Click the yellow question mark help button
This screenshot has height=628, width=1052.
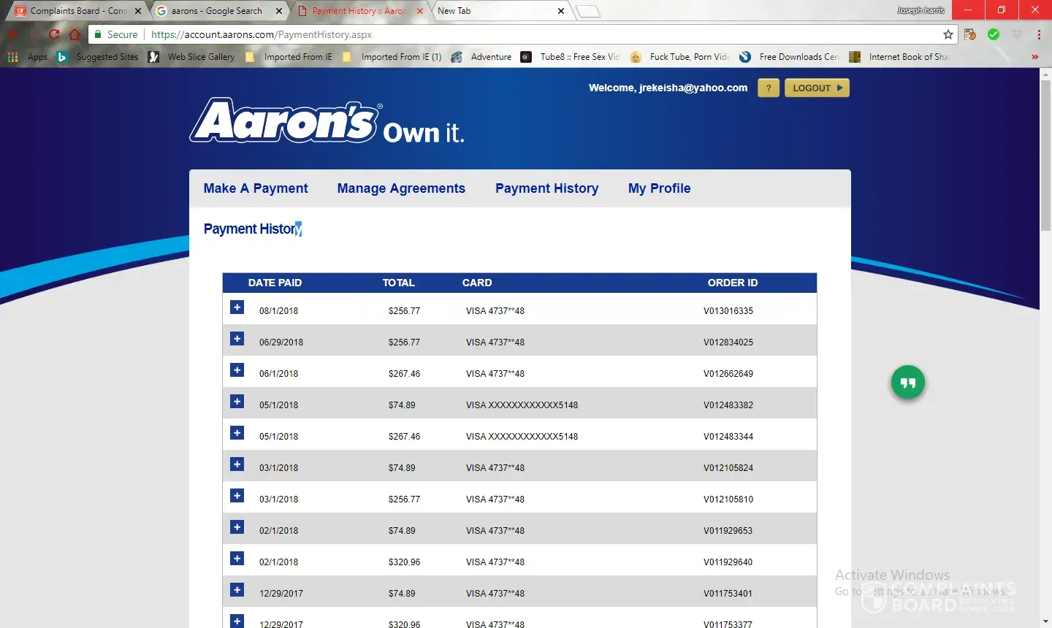click(768, 88)
